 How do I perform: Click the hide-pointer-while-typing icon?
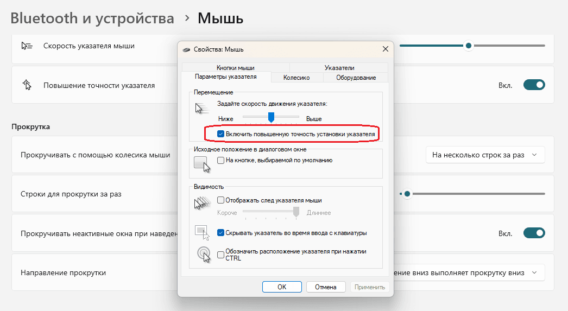click(x=202, y=232)
